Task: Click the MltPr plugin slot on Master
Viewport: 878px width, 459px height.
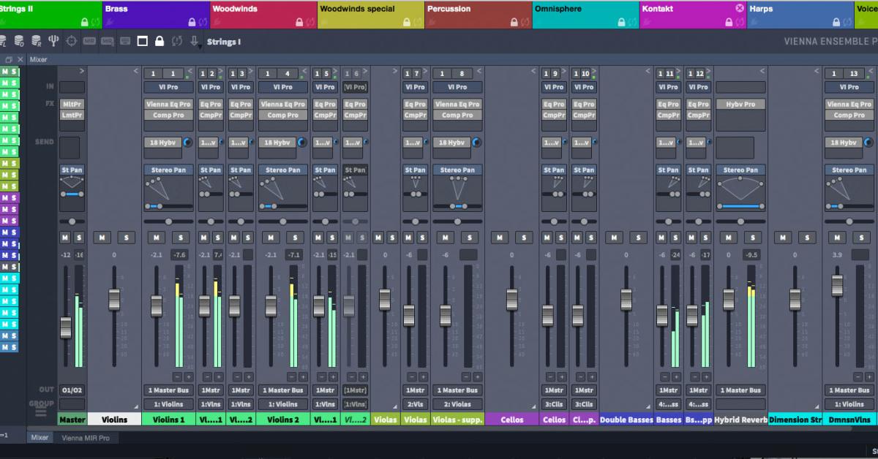Action: [72, 105]
